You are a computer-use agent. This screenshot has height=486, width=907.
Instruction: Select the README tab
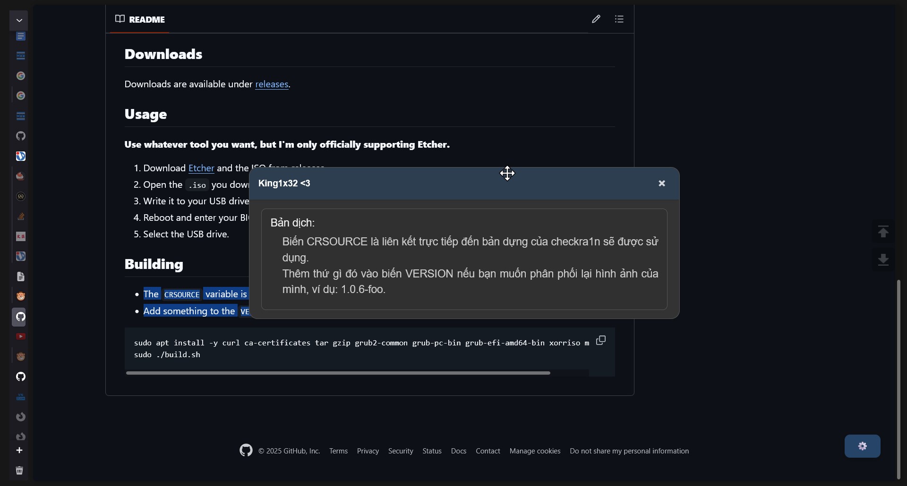[140, 19]
